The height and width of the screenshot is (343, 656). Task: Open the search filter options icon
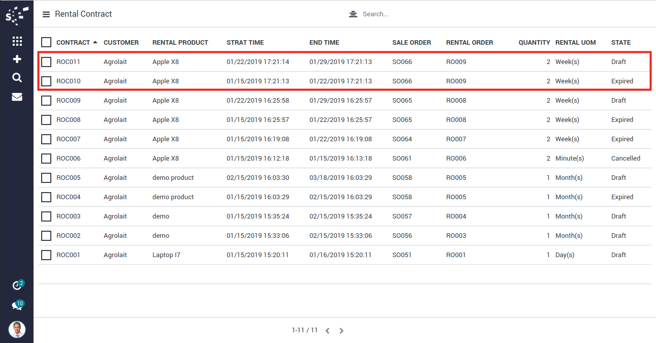point(353,14)
